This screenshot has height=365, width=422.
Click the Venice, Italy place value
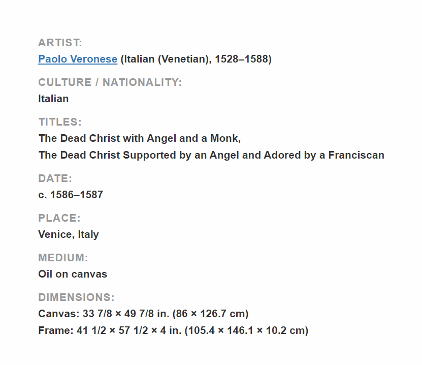point(69,234)
